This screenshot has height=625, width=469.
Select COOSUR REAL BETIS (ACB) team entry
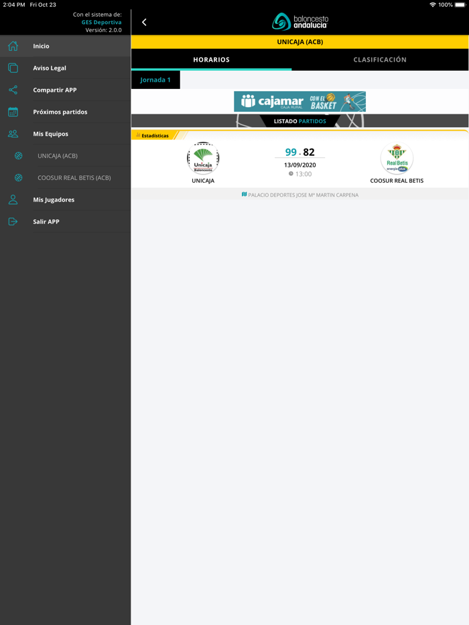click(66, 178)
